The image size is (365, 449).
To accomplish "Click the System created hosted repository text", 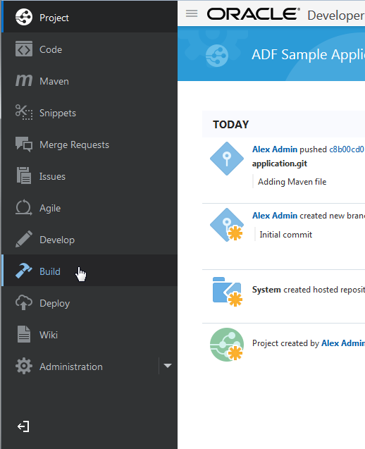I will tap(309, 290).
